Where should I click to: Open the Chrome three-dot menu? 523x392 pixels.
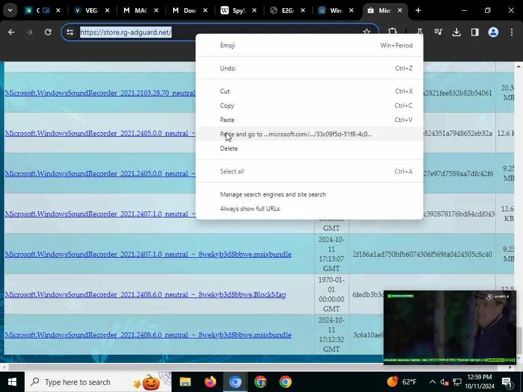[512, 32]
